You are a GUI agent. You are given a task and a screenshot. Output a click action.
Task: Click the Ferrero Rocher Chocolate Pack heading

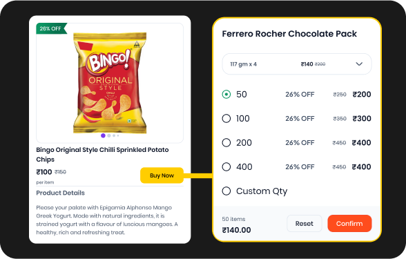click(x=289, y=34)
